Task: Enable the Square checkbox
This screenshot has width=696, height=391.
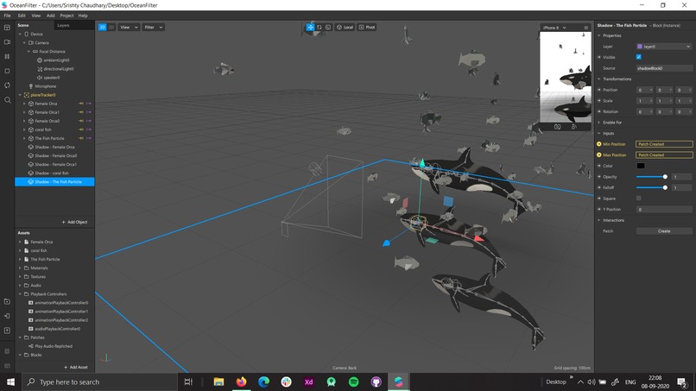Action: 639,199
